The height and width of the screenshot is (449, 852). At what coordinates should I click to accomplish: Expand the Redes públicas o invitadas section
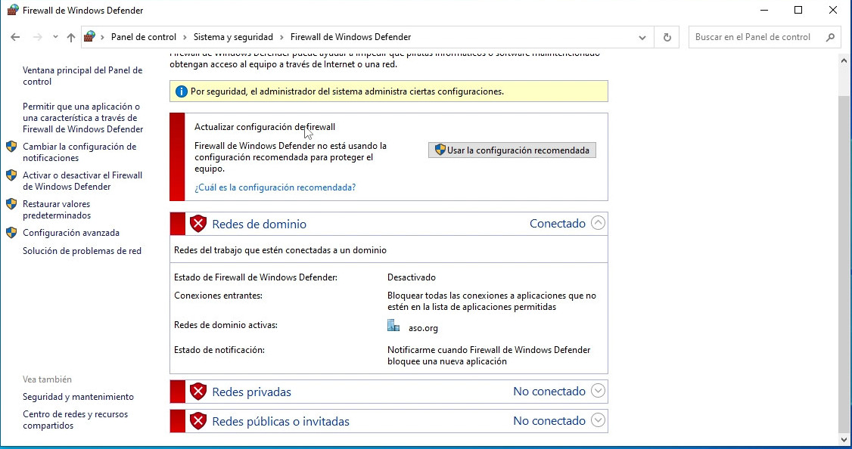tap(598, 420)
